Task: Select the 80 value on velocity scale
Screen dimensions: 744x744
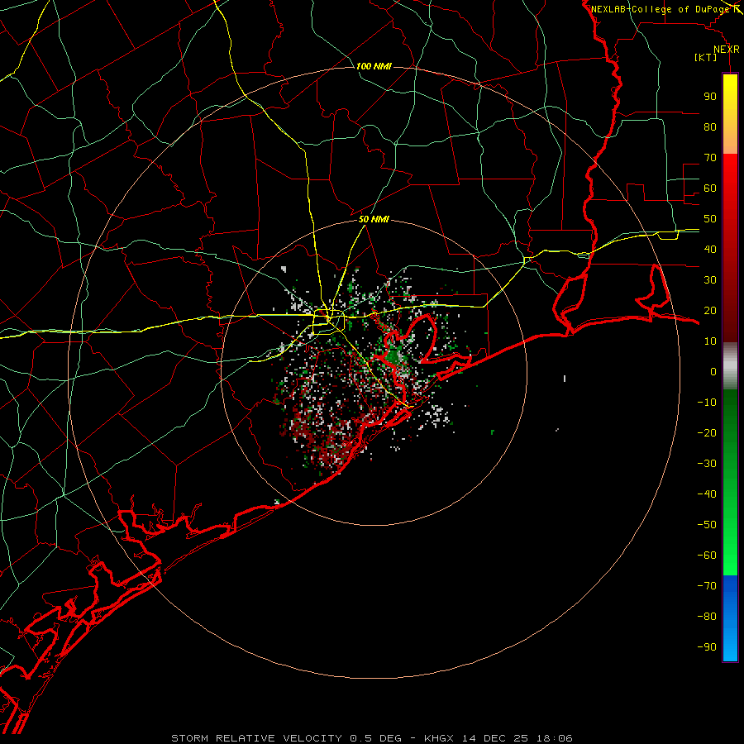Action: point(710,126)
